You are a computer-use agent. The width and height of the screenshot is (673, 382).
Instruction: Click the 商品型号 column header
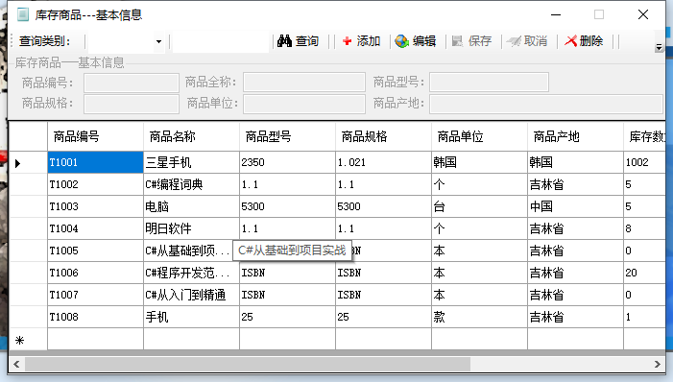click(x=288, y=136)
